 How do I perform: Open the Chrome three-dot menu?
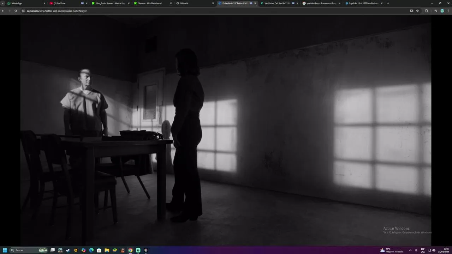(448, 11)
